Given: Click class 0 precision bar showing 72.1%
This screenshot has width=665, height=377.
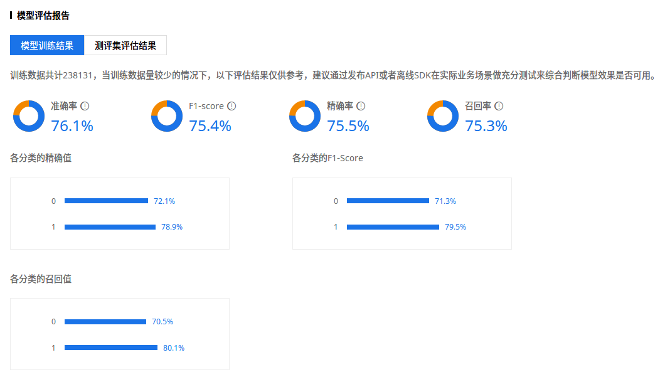Looking at the screenshot, I should (x=106, y=201).
